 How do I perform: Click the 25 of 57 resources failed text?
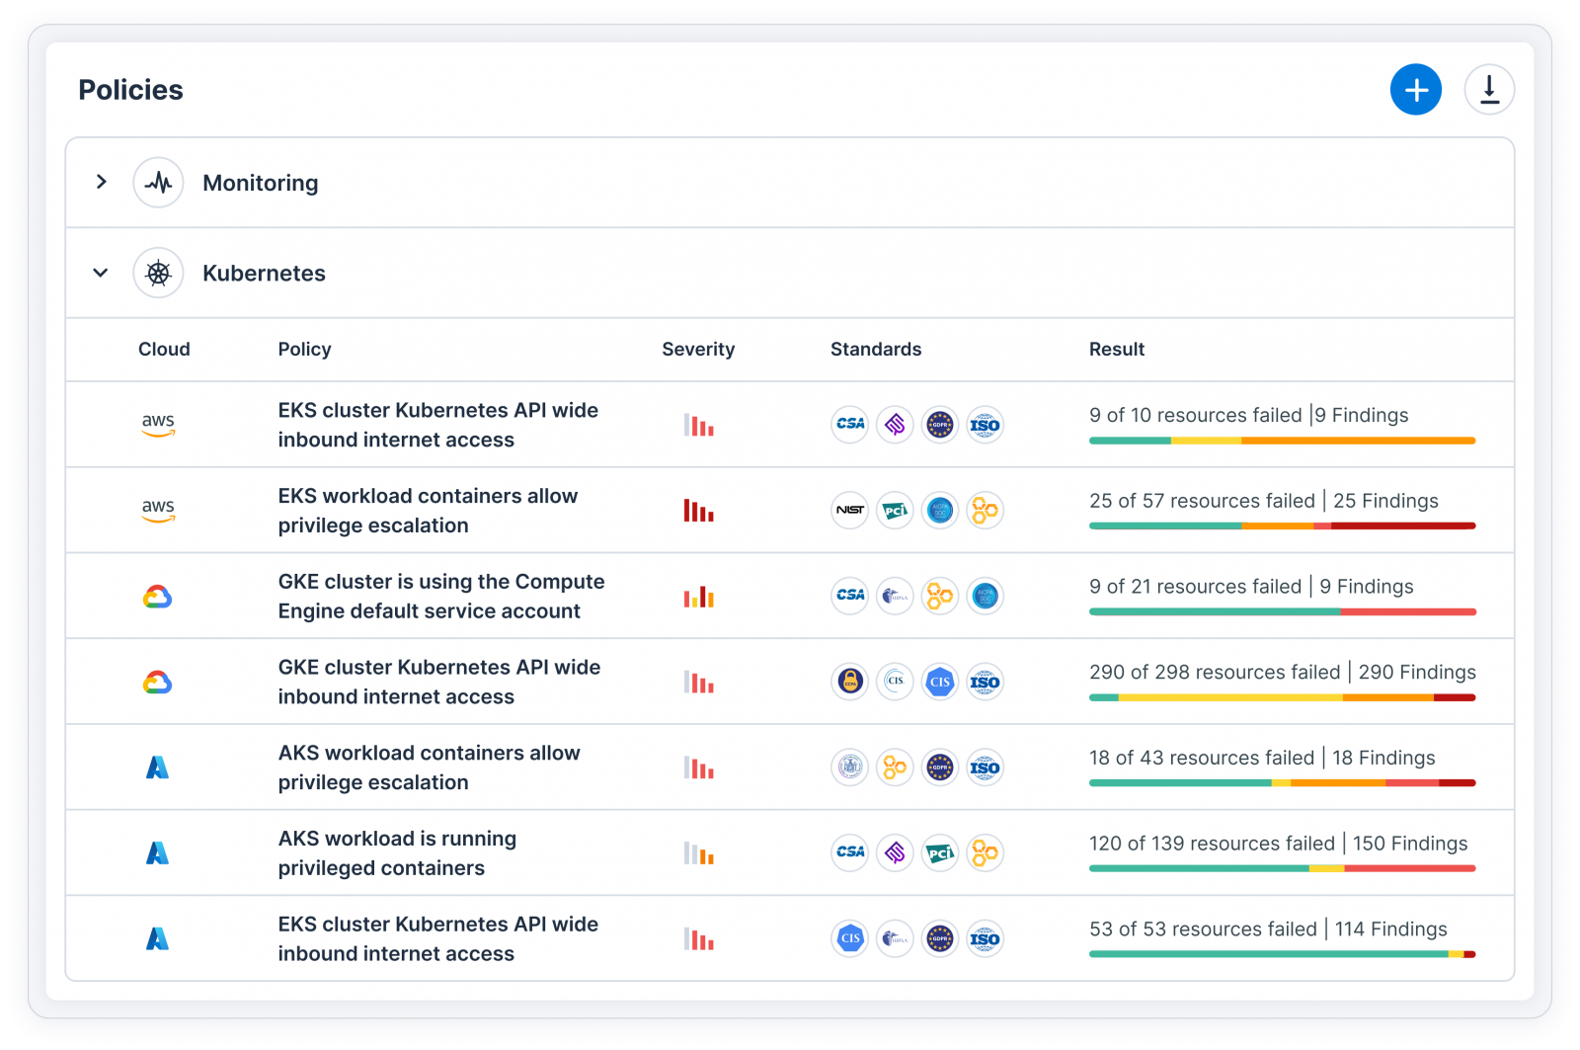click(1202, 501)
